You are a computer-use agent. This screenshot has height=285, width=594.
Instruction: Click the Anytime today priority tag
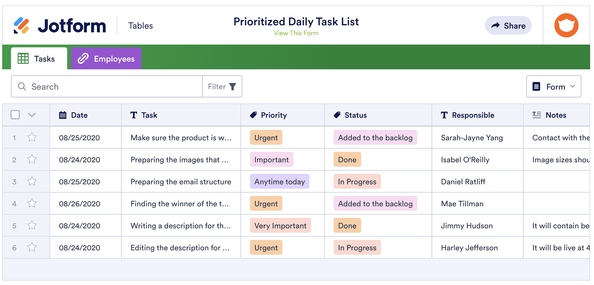(279, 182)
